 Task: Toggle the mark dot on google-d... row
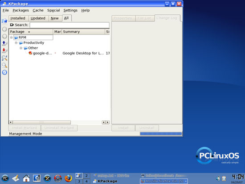tap(55, 53)
